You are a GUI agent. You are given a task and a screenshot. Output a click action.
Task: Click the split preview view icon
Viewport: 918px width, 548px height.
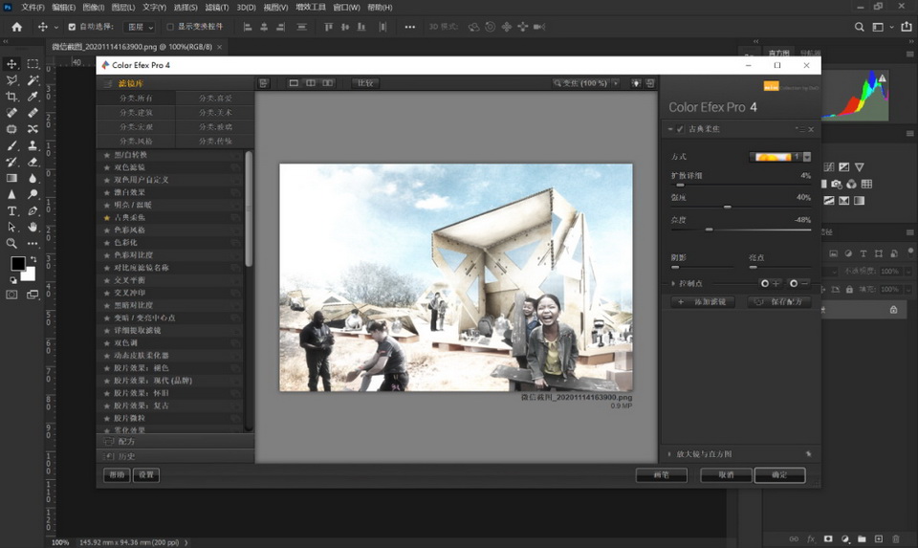point(311,84)
